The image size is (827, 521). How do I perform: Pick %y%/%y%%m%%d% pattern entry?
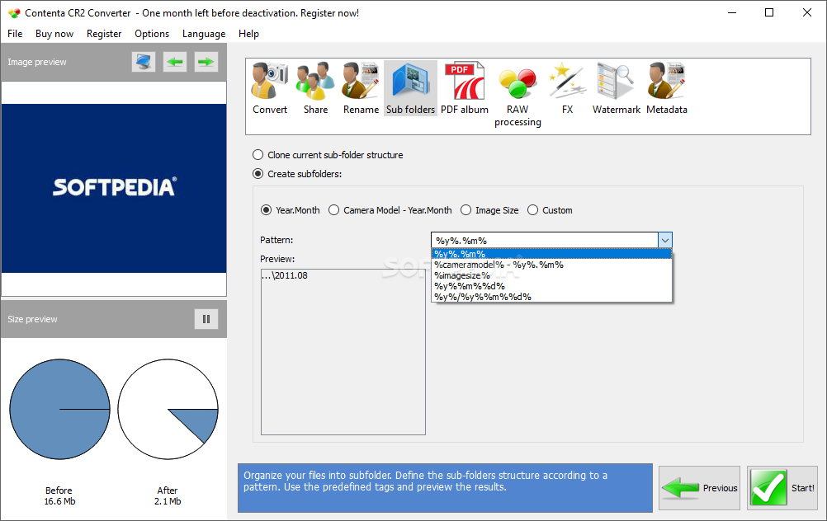click(551, 297)
